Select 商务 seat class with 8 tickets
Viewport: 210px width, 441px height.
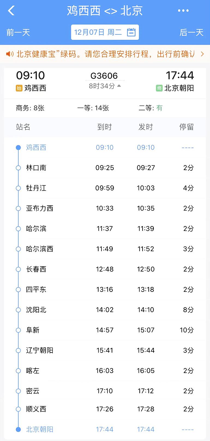pyautogui.click(x=30, y=108)
